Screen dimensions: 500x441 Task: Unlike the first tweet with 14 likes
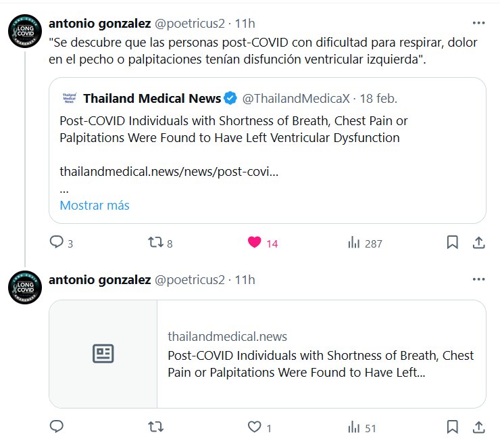pyautogui.click(x=255, y=242)
